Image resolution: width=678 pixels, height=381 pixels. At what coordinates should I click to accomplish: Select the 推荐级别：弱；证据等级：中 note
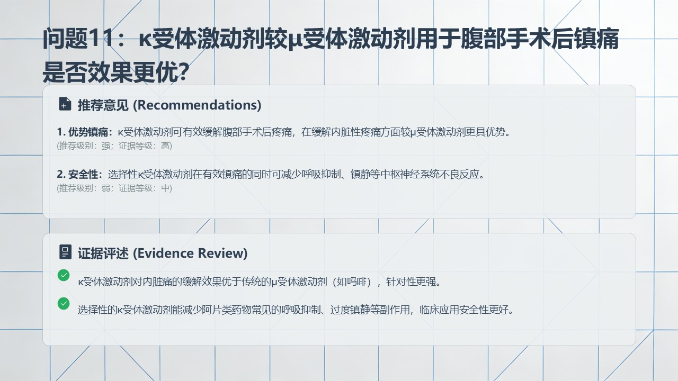(114, 188)
